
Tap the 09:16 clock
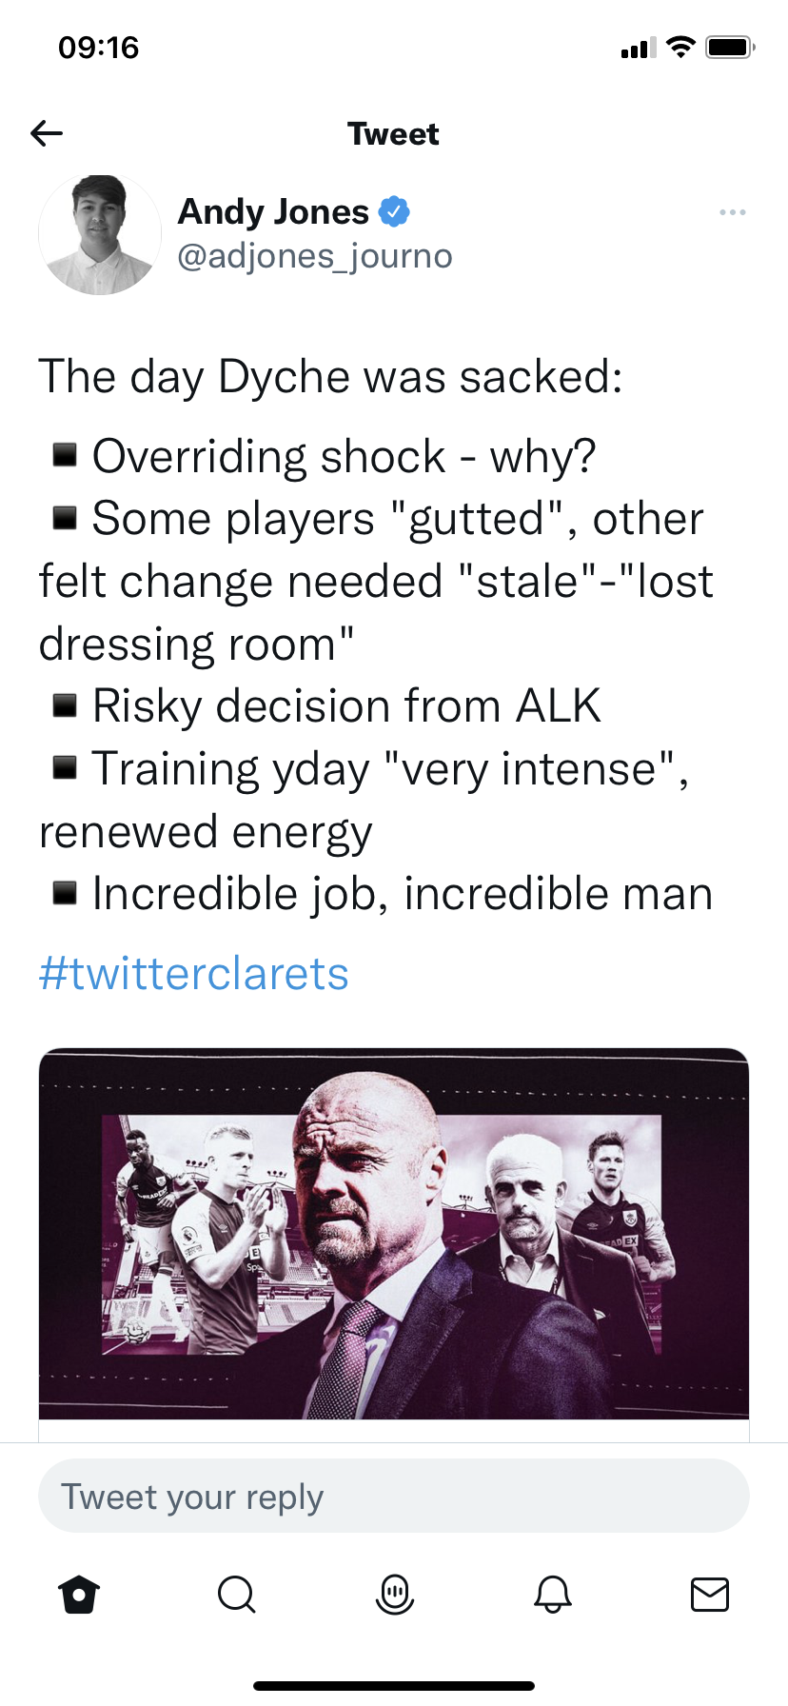[x=98, y=47]
